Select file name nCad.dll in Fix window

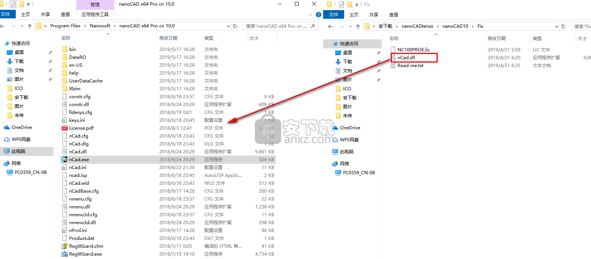[406, 58]
